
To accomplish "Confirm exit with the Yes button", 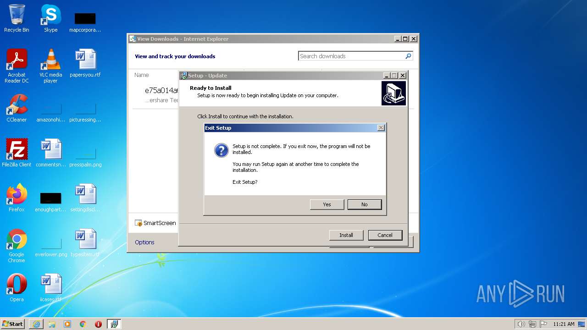I will click(x=327, y=204).
